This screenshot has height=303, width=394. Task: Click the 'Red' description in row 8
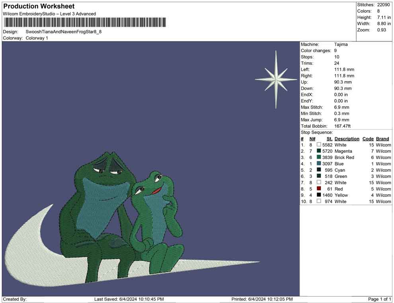(339, 189)
